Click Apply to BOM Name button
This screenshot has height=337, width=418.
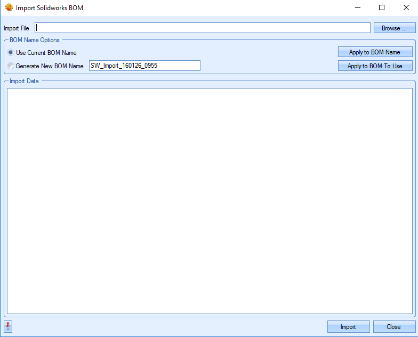click(x=375, y=52)
